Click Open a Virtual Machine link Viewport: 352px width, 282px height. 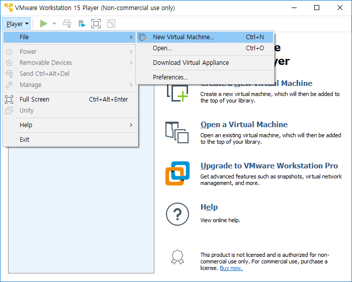pyautogui.click(x=244, y=125)
